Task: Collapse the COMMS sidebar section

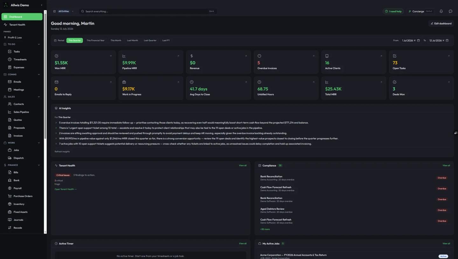Action: [x=39, y=74]
